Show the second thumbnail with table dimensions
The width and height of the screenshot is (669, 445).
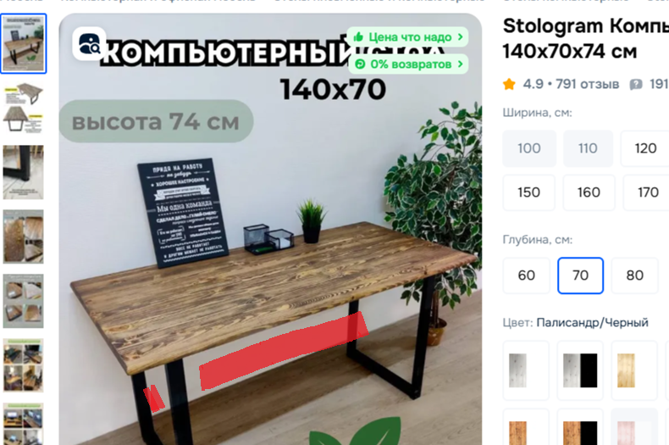24,108
